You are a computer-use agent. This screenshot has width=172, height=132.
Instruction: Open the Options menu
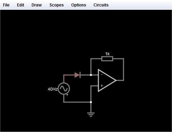79,5
